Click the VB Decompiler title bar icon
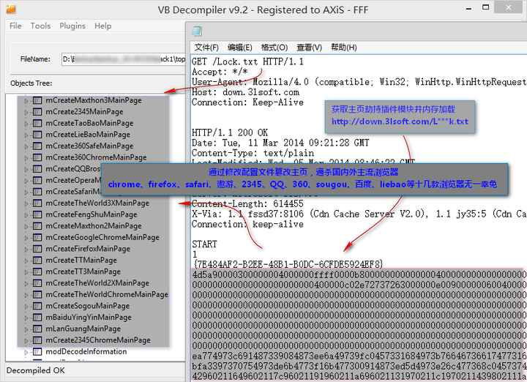 point(10,10)
